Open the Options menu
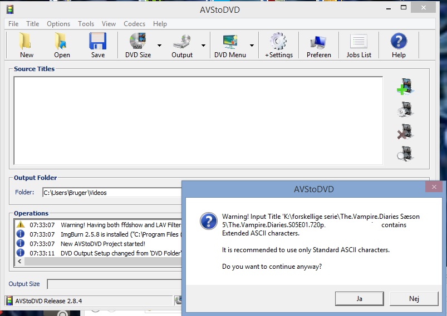447x316 pixels. click(58, 24)
